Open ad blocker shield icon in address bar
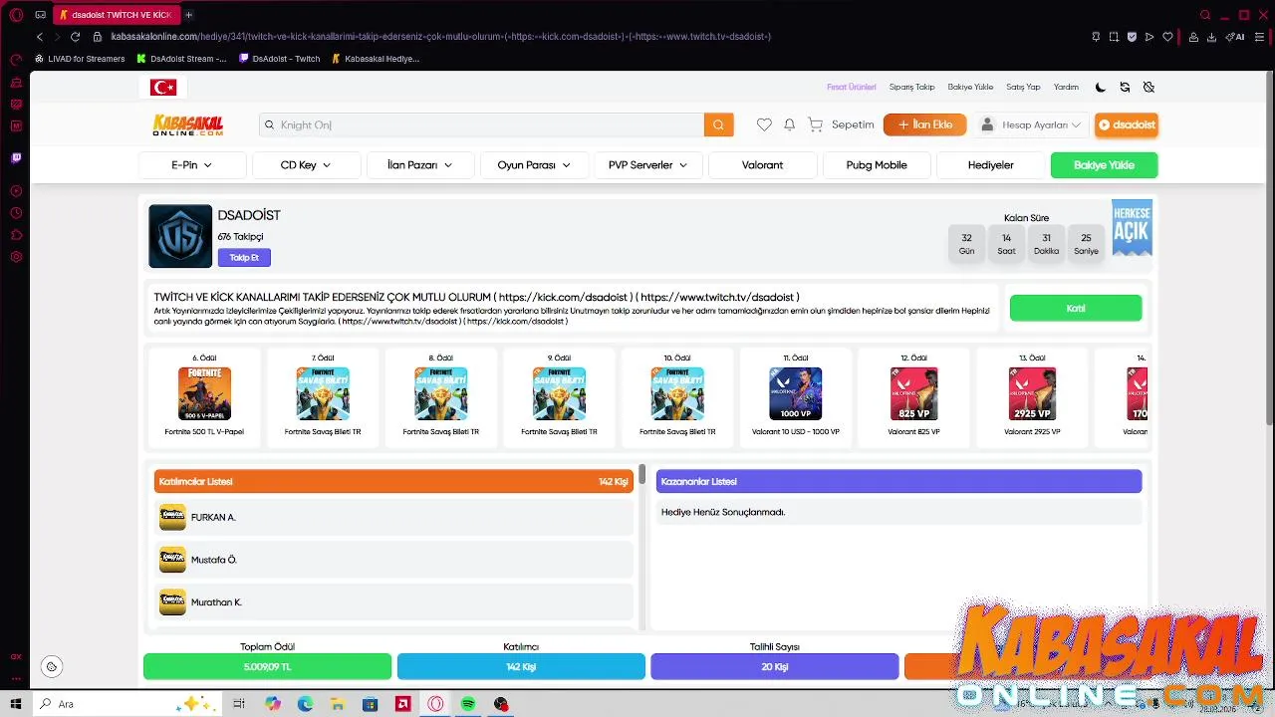The width and height of the screenshot is (1275, 717). pos(1132,37)
